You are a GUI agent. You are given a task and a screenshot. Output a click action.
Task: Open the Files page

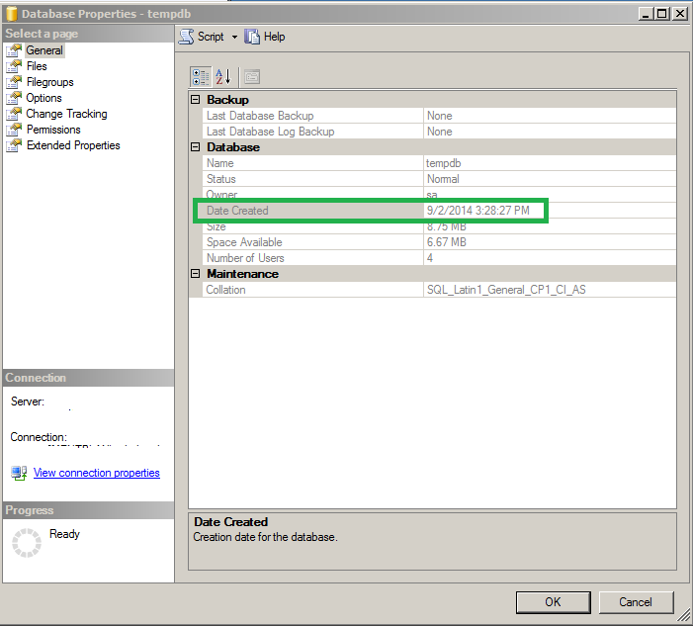pyautogui.click(x=37, y=66)
